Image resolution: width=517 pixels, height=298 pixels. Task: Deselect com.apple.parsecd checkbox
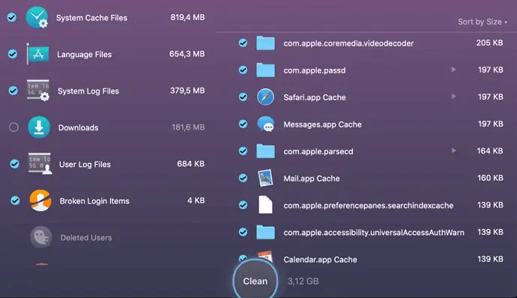point(243,151)
